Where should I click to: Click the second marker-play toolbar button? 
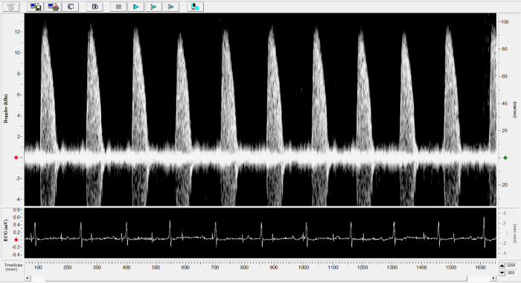pyautogui.click(x=170, y=7)
